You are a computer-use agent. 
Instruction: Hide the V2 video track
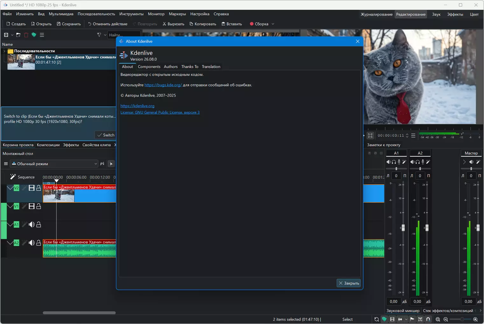coord(32,188)
